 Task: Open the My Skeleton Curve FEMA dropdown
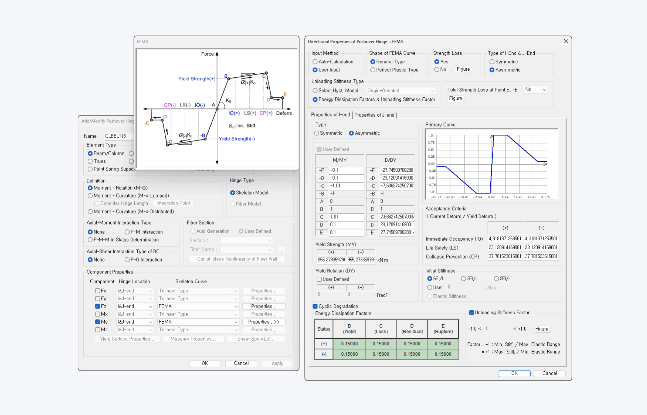point(198,322)
